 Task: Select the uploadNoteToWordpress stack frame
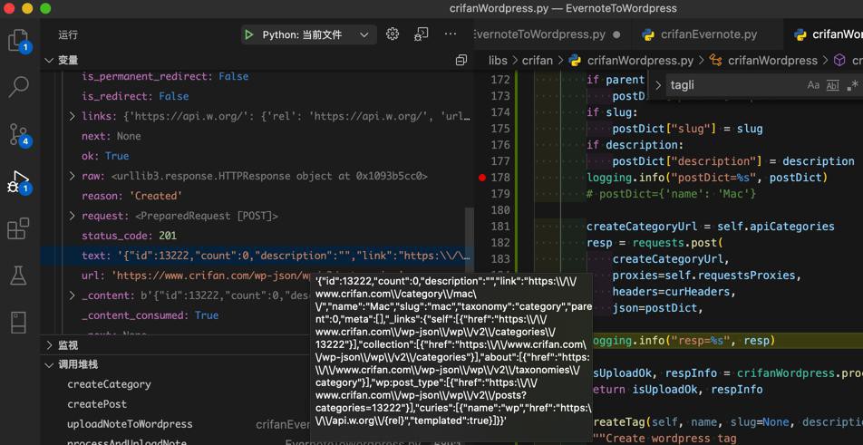[130, 424]
